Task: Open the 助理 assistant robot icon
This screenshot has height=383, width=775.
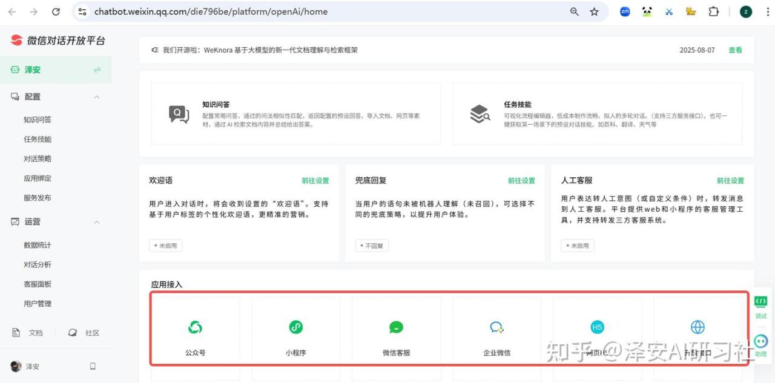Action: point(760,341)
